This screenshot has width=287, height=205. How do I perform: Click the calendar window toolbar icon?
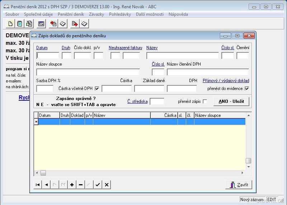(x=41, y=24)
